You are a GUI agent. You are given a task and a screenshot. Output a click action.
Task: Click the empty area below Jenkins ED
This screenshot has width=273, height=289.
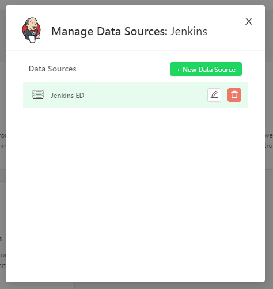135,192
